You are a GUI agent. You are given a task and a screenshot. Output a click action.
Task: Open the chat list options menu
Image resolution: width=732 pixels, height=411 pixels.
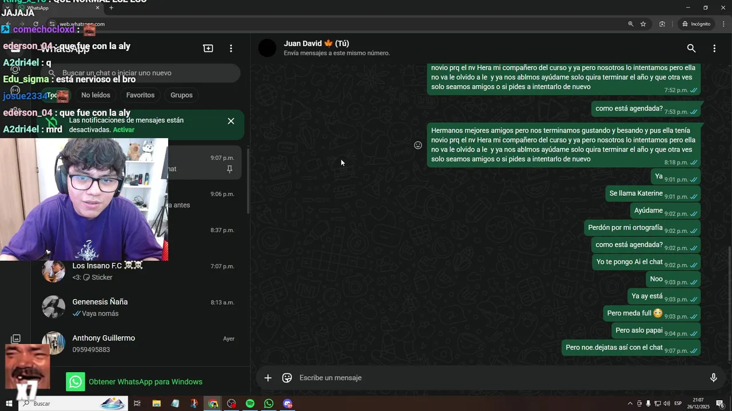[231, 49]
